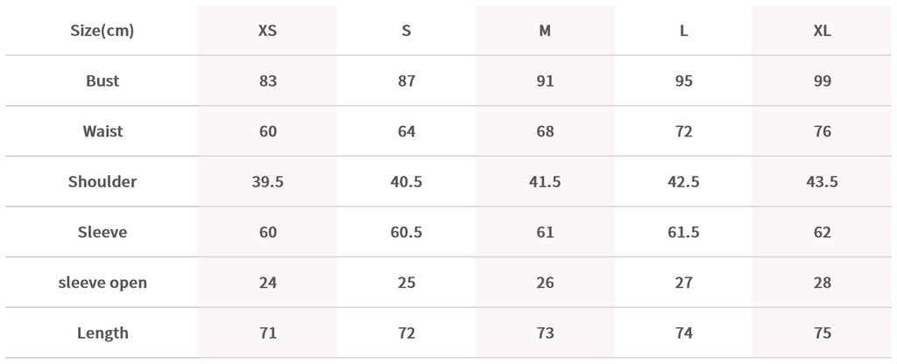897x364 pixels.
Task: Select the Length row label
Action: tap(102, 333)
